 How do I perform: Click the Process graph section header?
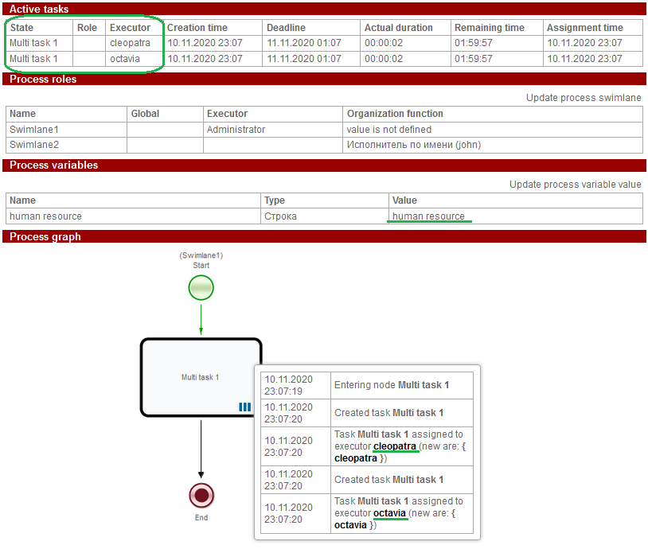click(x=45, y=236)
